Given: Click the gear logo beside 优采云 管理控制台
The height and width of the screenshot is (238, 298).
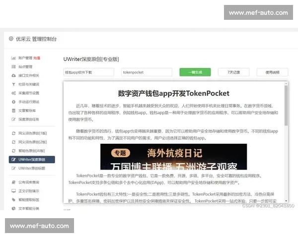Looking at the screenshot, I should (x=11, y=39).
